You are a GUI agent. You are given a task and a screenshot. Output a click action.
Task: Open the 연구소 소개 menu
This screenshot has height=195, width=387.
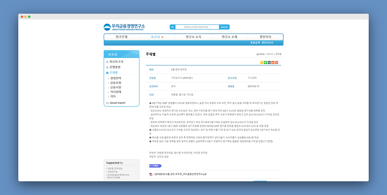(229, 37)
